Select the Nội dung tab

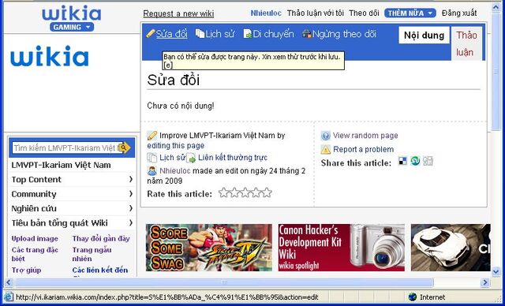point(424,35)
